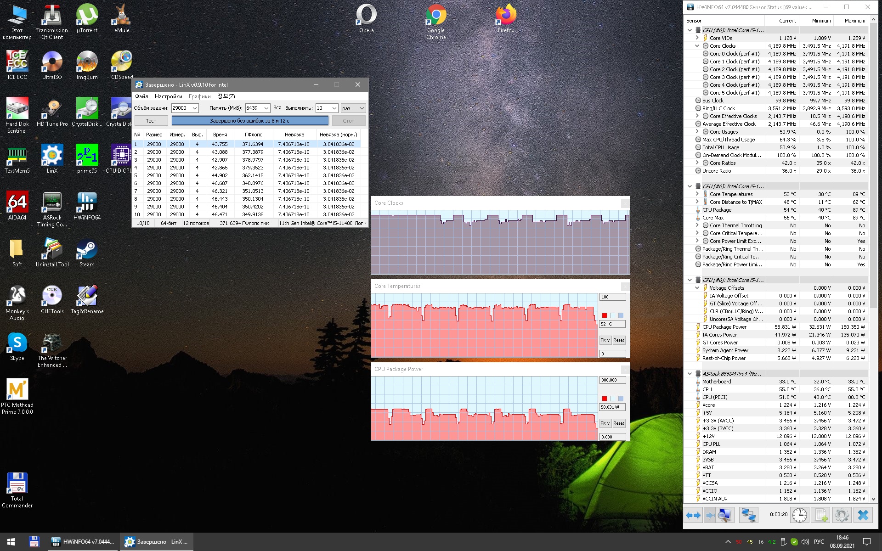This screenshot has height=551, width=882.
Task: Open the problem size 29000 dropdown
Action: click(195, 108)
